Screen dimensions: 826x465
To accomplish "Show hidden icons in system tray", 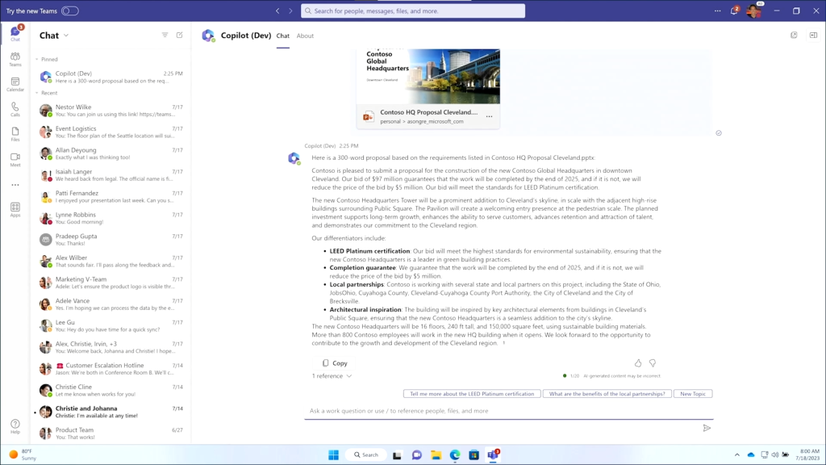I will 737,455.
